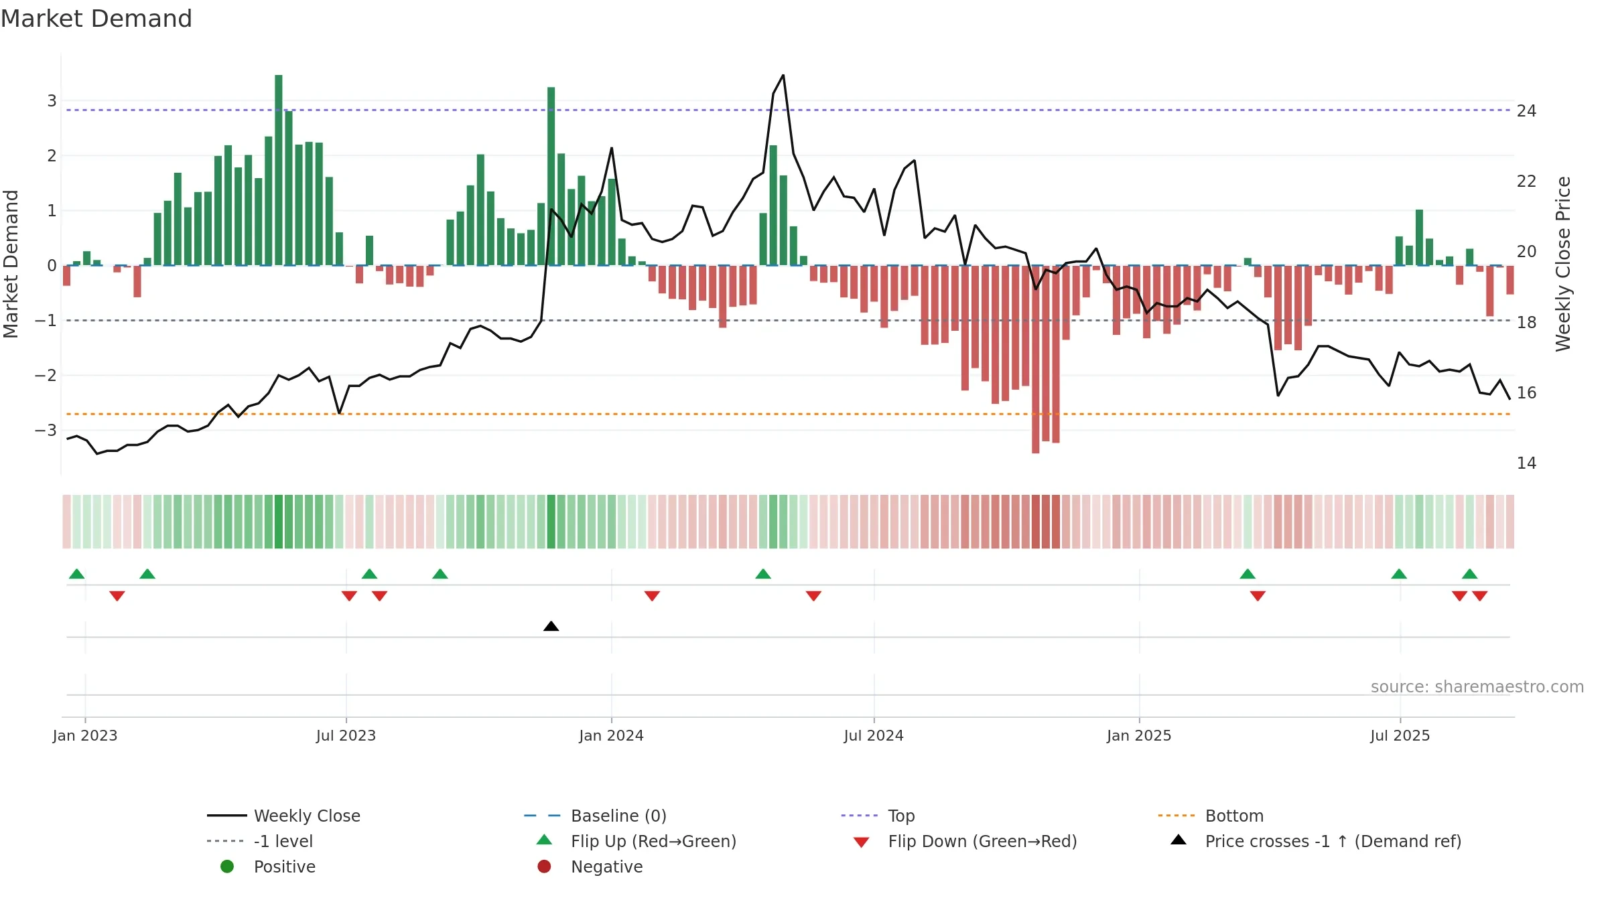Viewport: 1608px width, 904px height.
Task: Click the −3 tick on the demand axis
Action: [x=46, y=430]
